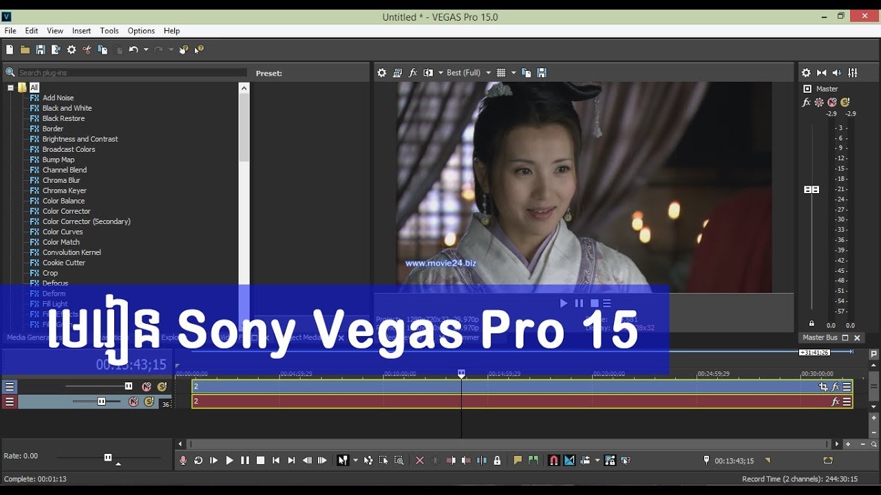Toggle lock envelopes to events
881x495 pixels.
[609, 461]
